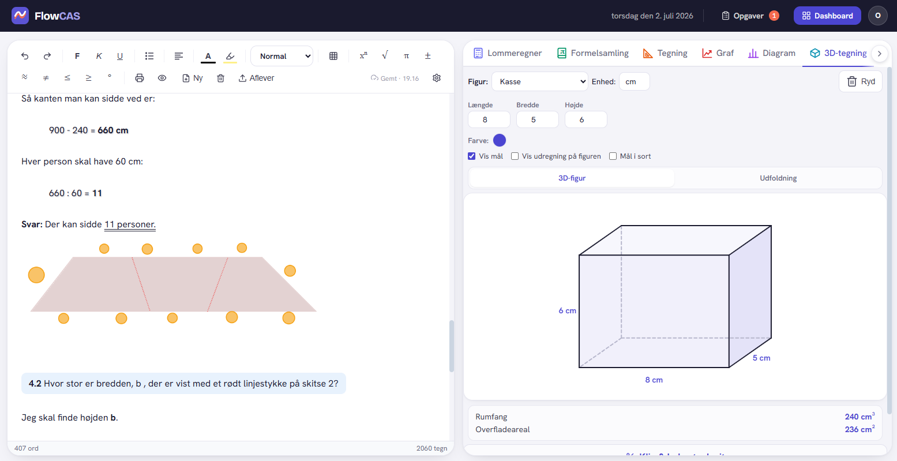Enable Vis udregning på figuren checkbox
Image resolution: width=897 pixels, height=461 pixels.
pos(515,156)
